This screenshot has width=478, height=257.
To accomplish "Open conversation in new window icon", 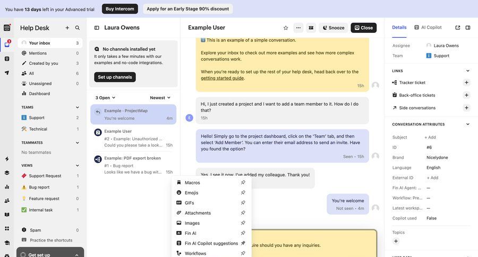I will point(458,28).
